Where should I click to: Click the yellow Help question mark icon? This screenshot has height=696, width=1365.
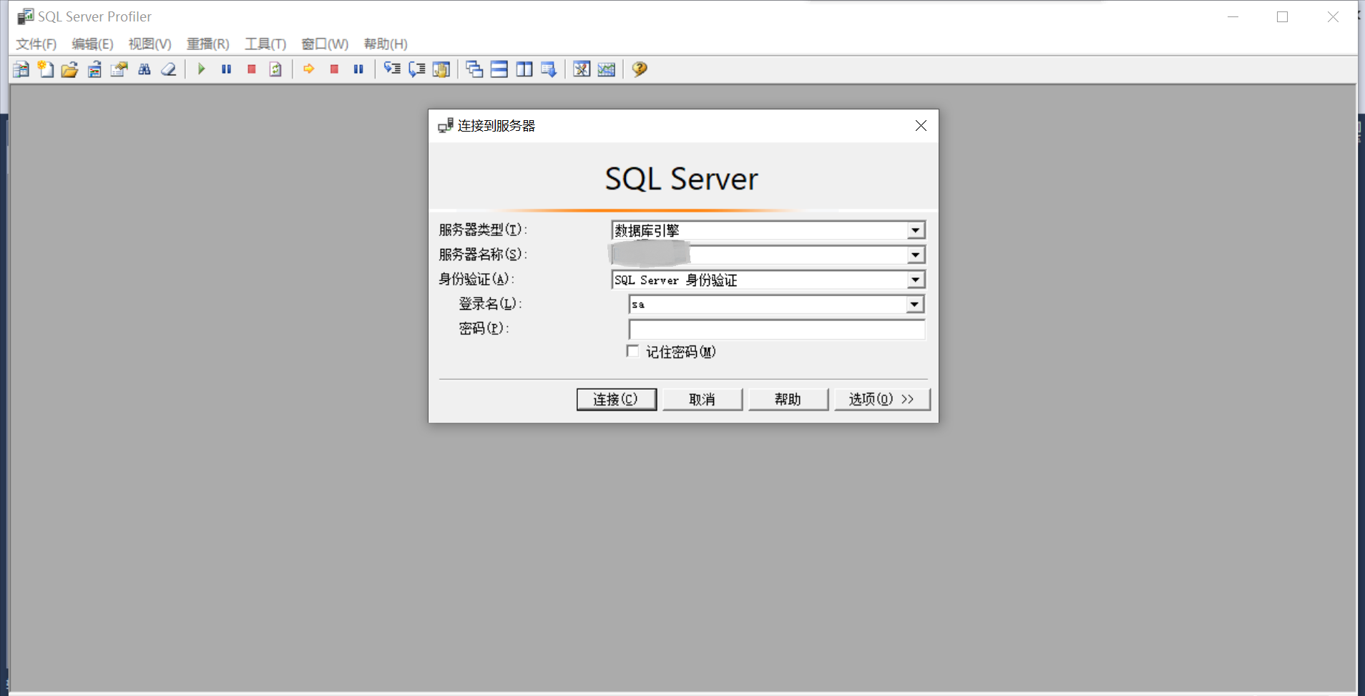click(640, 69)
